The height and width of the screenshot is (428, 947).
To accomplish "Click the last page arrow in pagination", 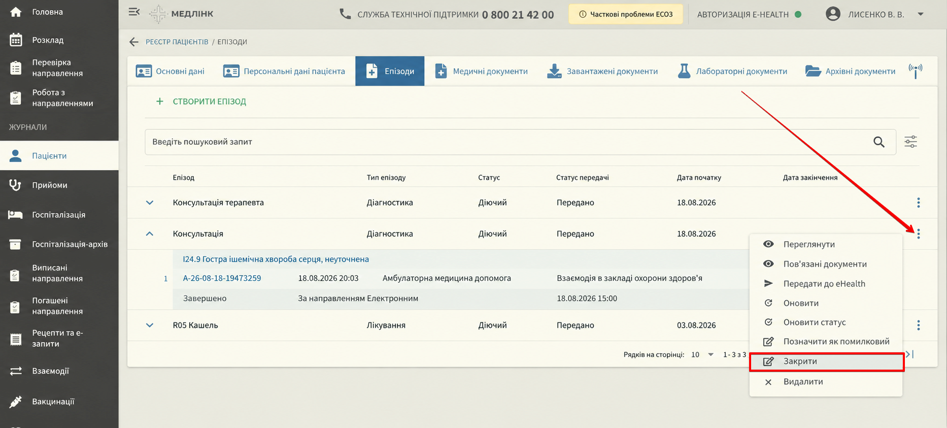I will (910, 354).
